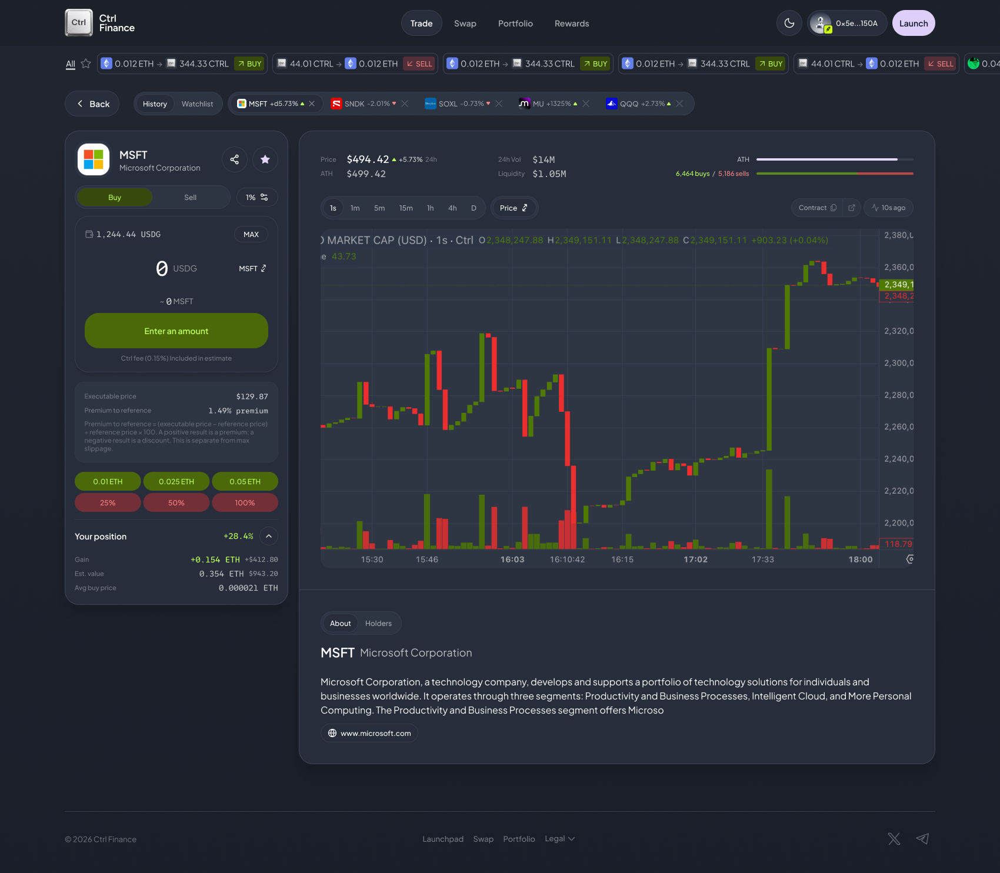Screen dimensions: 1000x873
Task: Open the Trade tab
Action: point(421,23)
